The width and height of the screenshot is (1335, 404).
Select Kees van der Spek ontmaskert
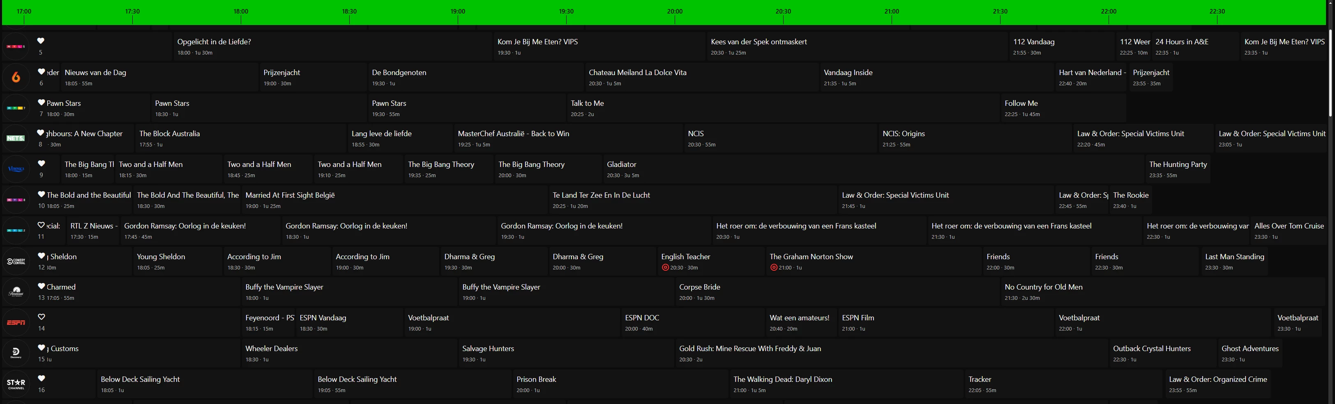[x=857, y=47]
